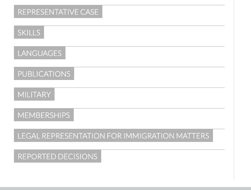Expand the Representative Case section
Viewport: 251px width, 190px height.
(x=58, y=12)
